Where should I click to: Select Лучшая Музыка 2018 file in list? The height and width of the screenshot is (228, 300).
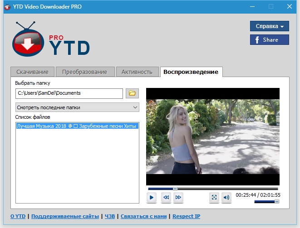76,126
